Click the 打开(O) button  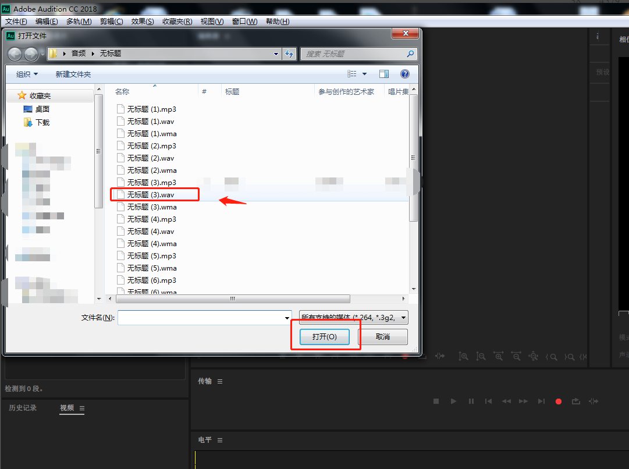click(x=325, y=336)
